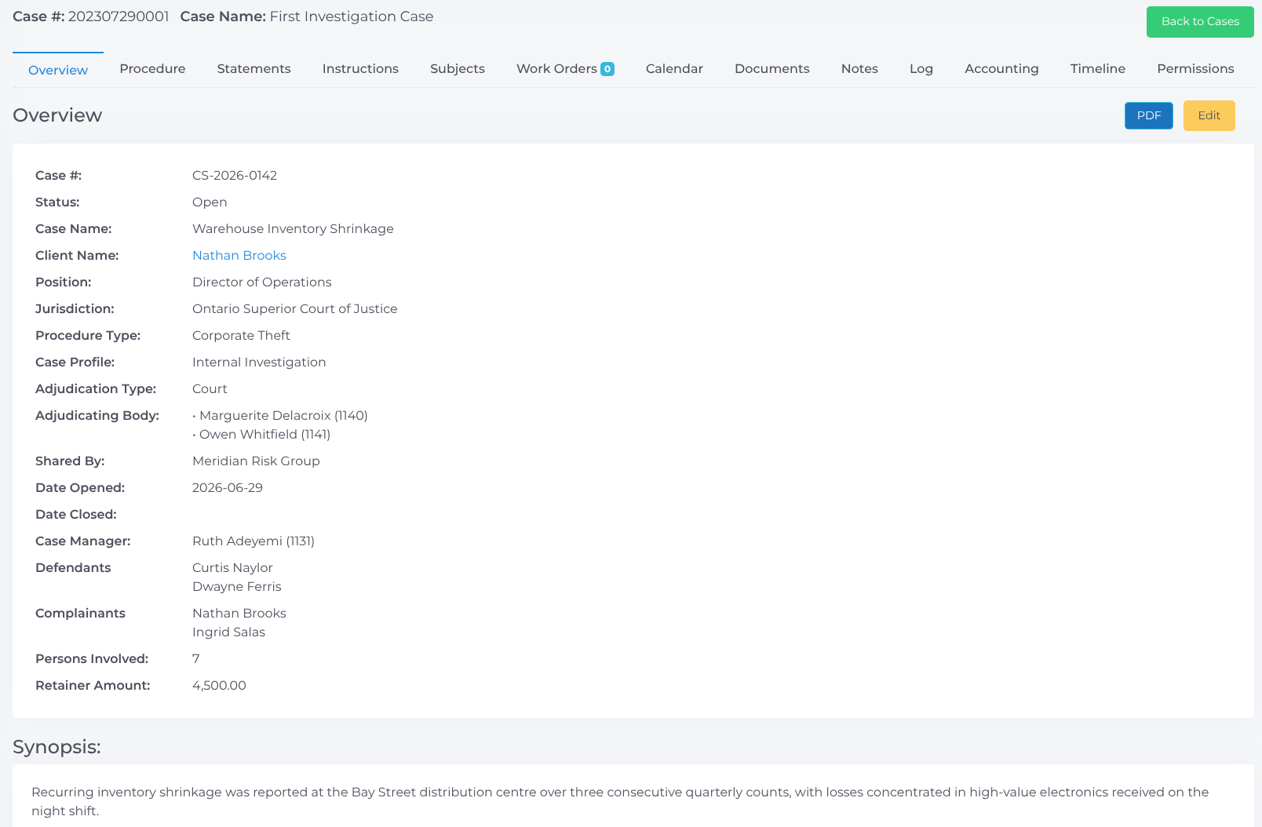Image resolution: width=1262 pixels, height=827 pixels.
Task: Click the header case number 202307290001
Action: [119, 16]
